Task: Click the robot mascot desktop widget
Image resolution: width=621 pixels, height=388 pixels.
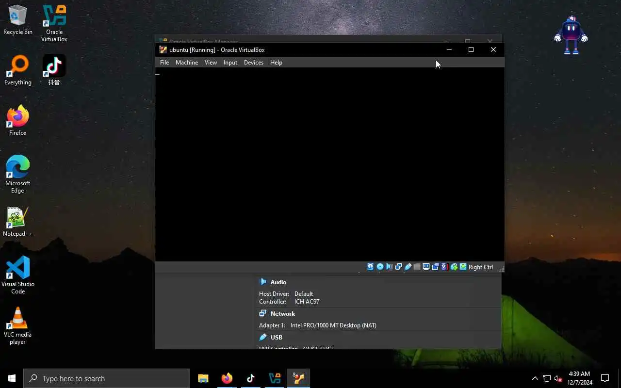Action: pos(571,35)
